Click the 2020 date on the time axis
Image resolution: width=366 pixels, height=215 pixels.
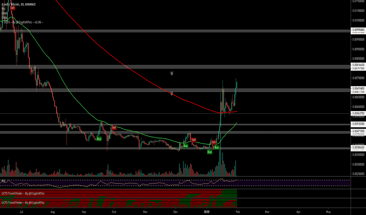pos(207,212)
